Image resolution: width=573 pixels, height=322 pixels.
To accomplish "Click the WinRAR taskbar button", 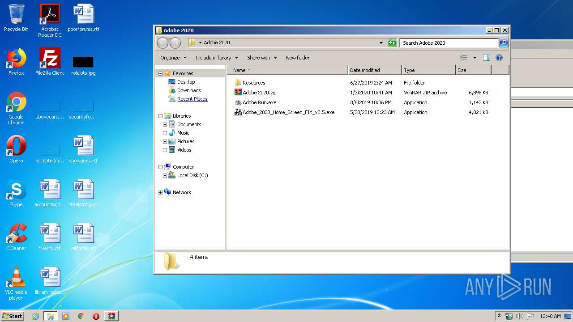I will coord(111,316).
